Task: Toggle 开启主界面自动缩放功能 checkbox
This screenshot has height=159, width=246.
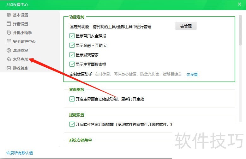Action: [x=72, y=99]
